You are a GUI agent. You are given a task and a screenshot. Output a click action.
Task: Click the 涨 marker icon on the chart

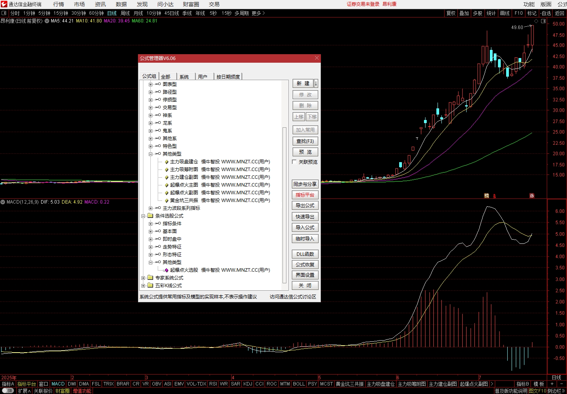pyautogui.click(x=532, y=196)
